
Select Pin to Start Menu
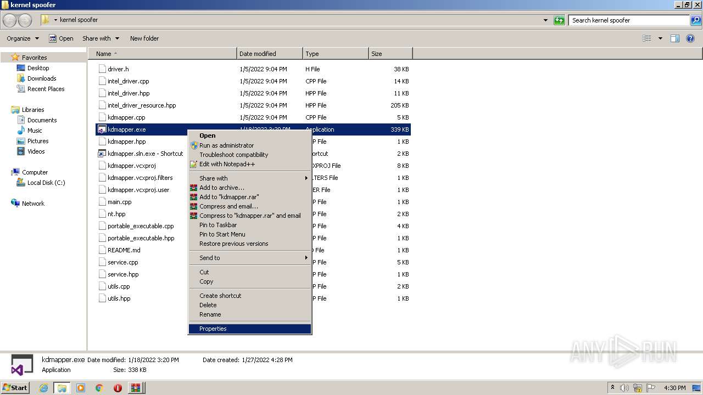[x=250, y=234]
